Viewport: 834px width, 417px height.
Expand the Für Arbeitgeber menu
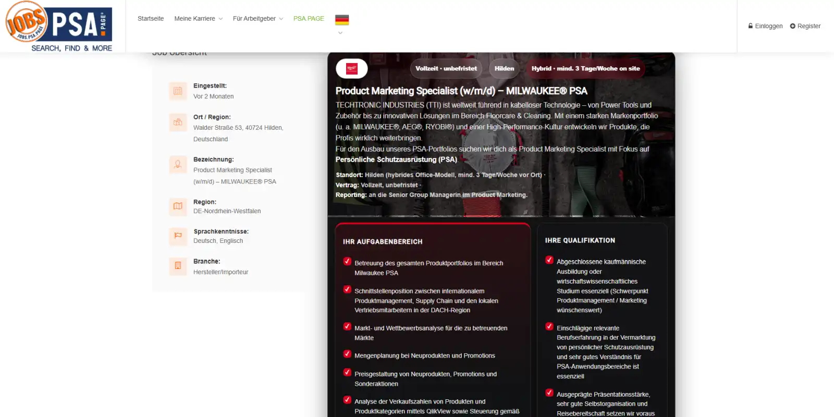click(x=258, y=19)
